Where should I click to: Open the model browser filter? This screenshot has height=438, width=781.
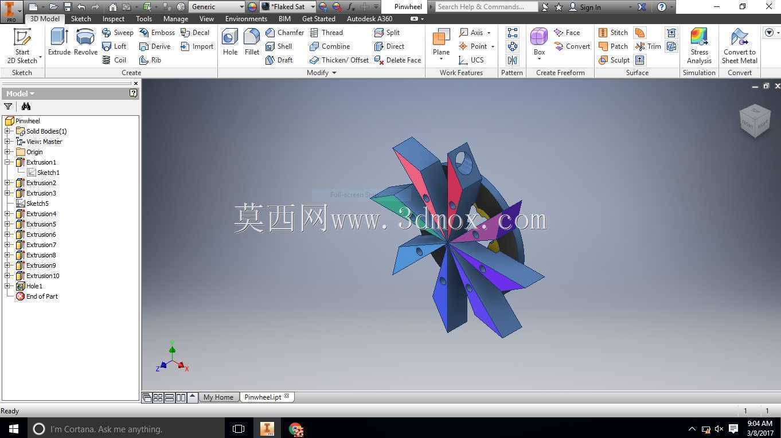tap(8, 107)
